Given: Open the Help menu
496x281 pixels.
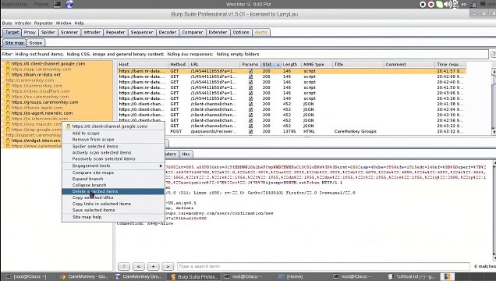Looking at the screenshot, I should (x=79, y=23).
